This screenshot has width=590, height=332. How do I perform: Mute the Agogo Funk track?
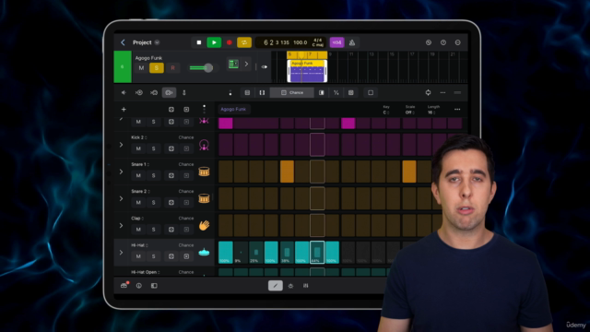(x=141, y=67)
